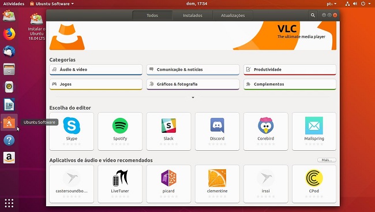Open the Complementos category
The height and width of the screenshot is (212, 375).
click(x=290, y=84)
